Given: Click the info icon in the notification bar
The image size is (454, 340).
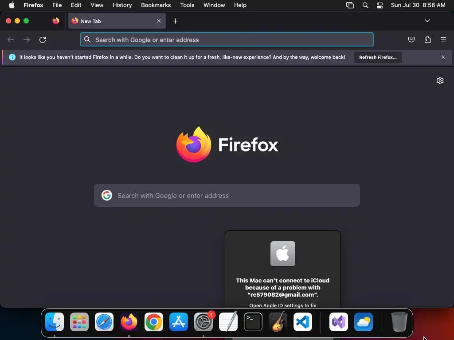Looking at the screenshot, I should click(12, 57).
